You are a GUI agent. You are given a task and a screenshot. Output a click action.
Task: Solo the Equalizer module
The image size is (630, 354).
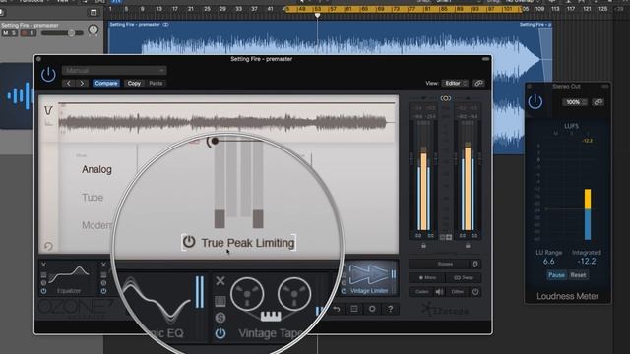[43, 283]
